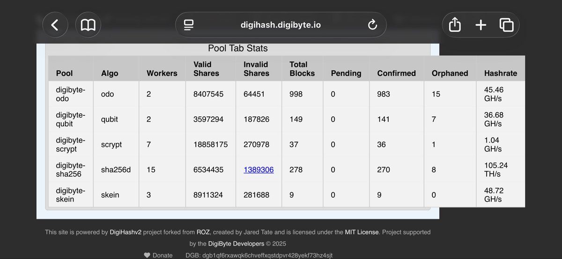
Task: Open a new tab with plus icon
Action: click(x=481, y=25)
